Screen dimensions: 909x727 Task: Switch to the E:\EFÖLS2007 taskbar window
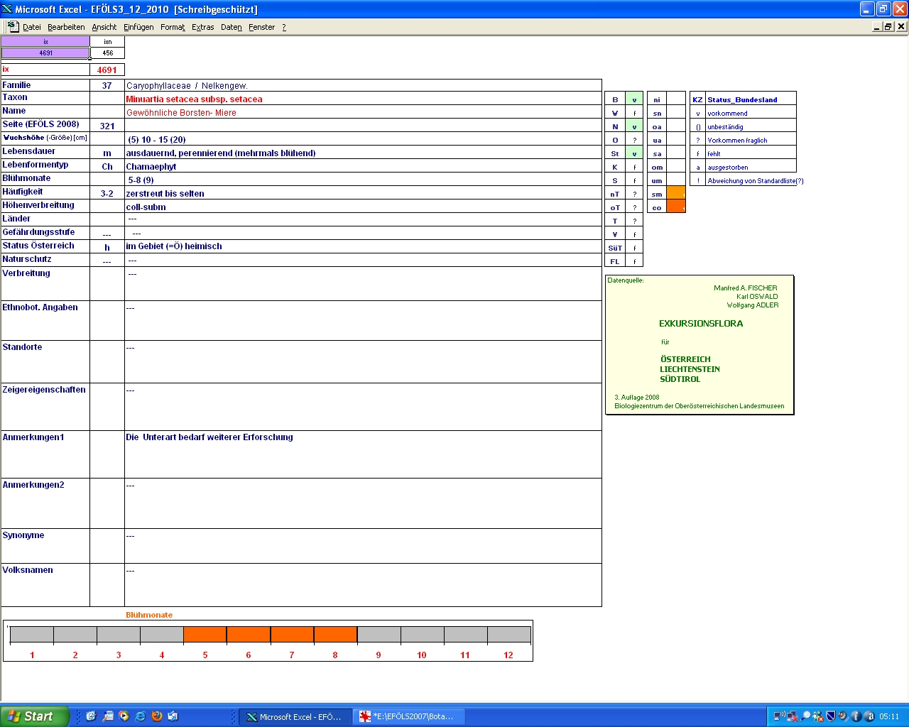click(x=409, y=716)
